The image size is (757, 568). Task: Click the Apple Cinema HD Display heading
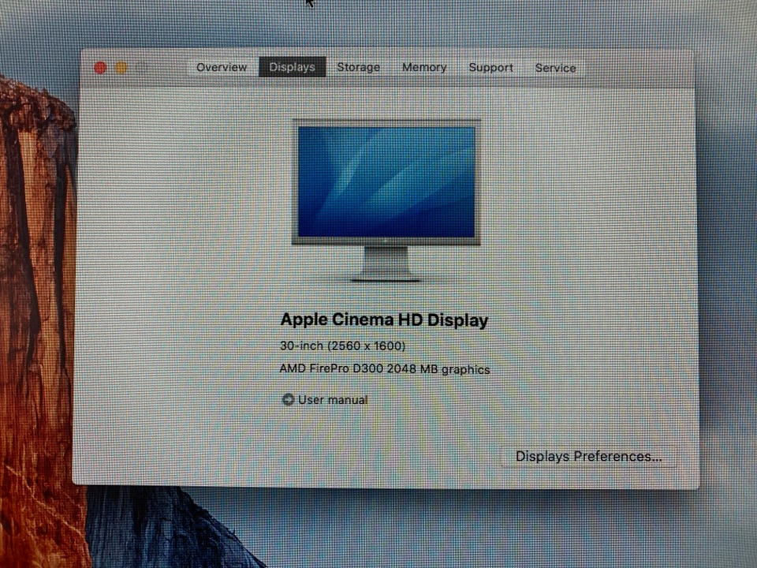(384, 319)
